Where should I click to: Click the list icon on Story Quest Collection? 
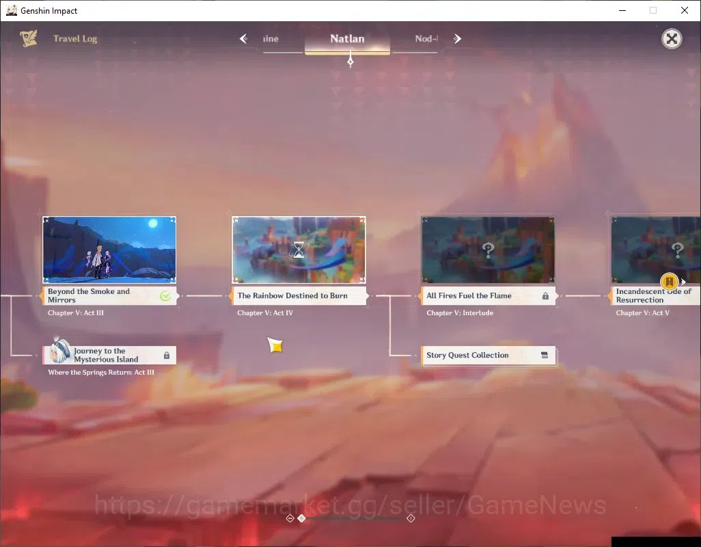[x=545, y=355]
